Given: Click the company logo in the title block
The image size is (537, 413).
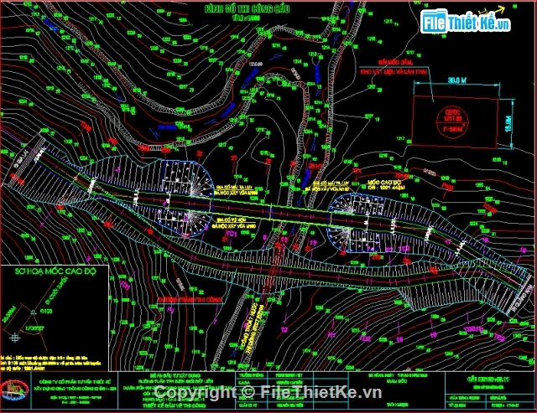Looking at the screenshot, I should click(14, 390).
